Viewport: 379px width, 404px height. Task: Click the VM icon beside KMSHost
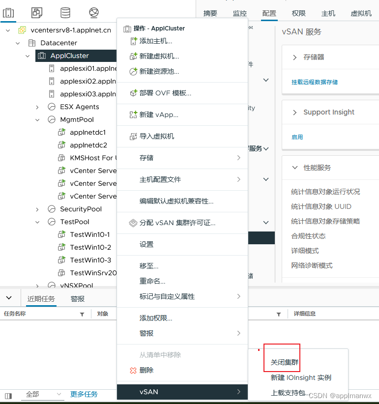point(61,158)
